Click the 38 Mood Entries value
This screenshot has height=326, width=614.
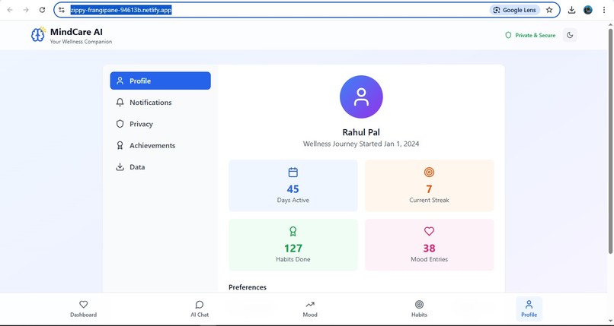coord(429,248)
